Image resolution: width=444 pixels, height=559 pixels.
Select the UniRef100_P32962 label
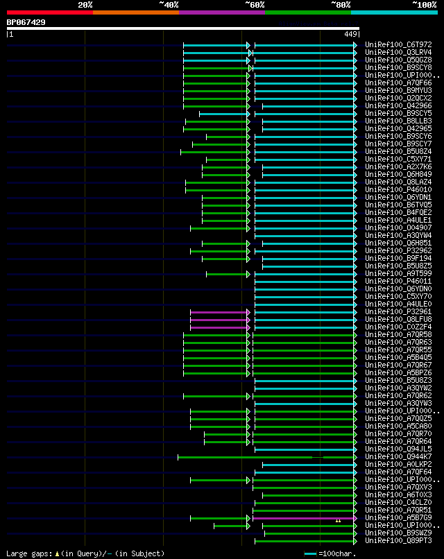[398, 250]
